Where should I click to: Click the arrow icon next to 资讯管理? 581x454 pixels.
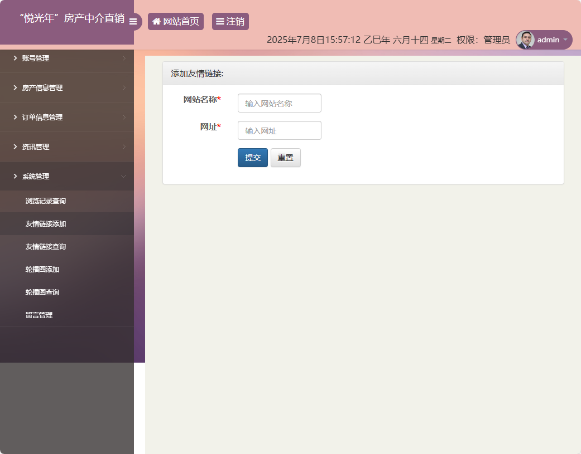coord(125,147)
